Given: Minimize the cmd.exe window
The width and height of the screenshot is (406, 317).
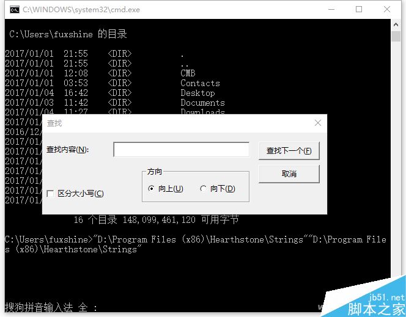Looking at the screenshot, I should pos(331,9).
